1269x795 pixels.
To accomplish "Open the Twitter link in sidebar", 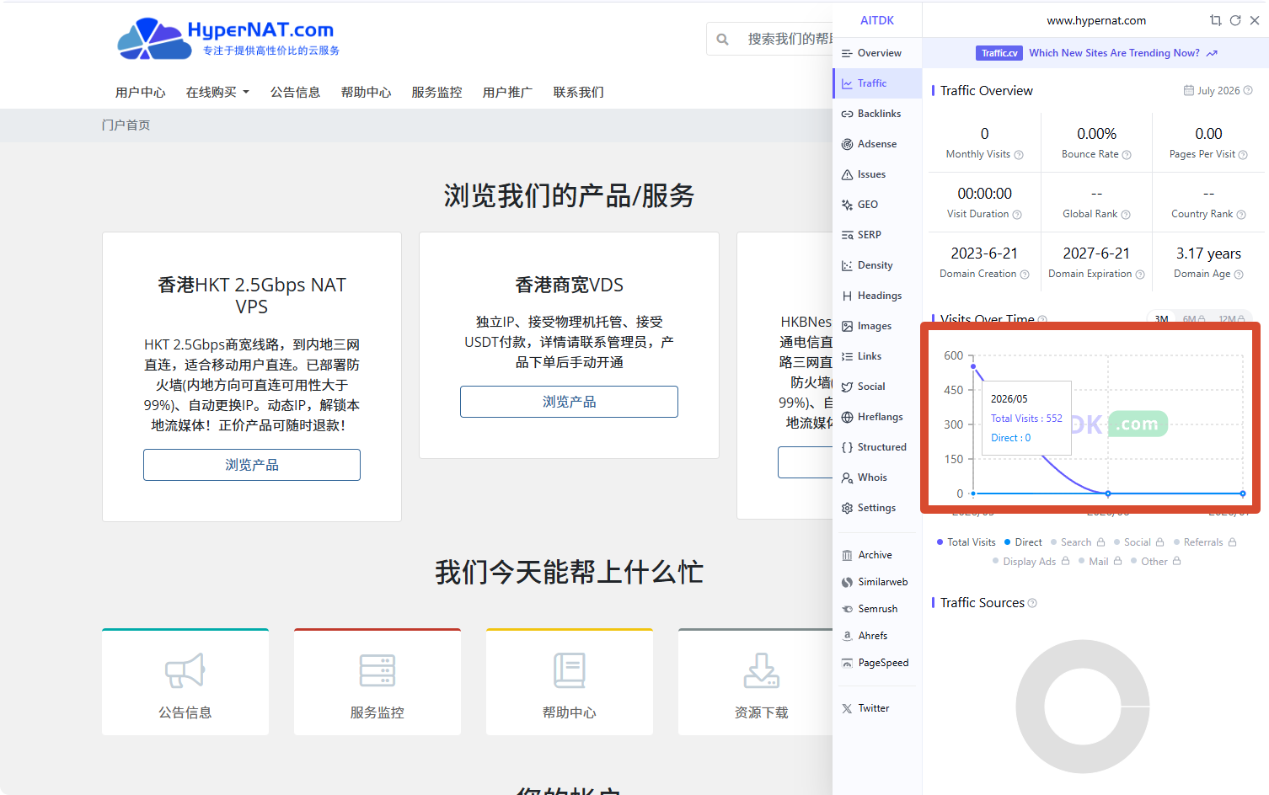I will point(876,708).
